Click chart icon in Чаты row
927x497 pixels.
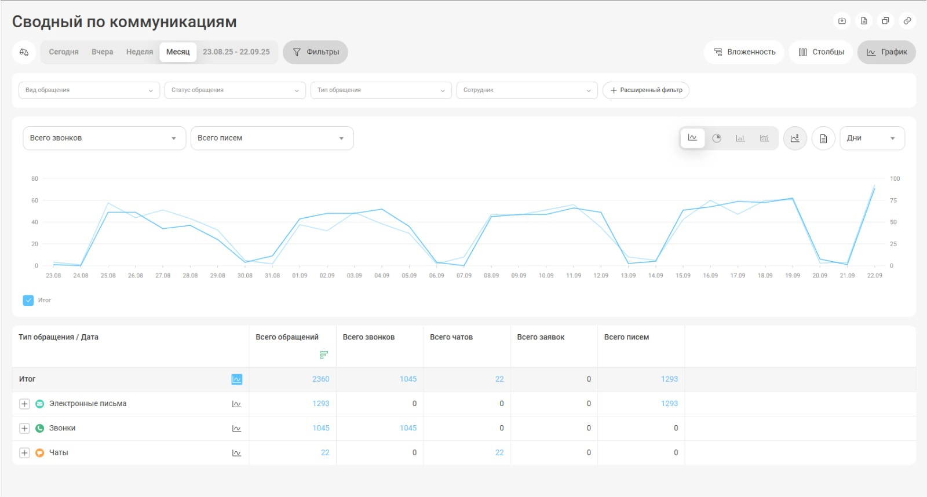pyautogui.click(x=236, y=453)
